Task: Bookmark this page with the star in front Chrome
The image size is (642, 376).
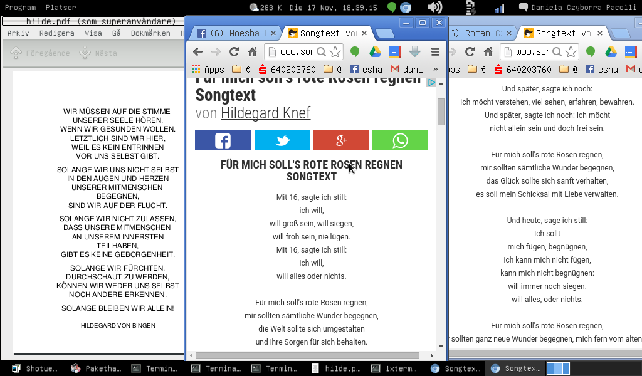Action: [x=335, y=51]
